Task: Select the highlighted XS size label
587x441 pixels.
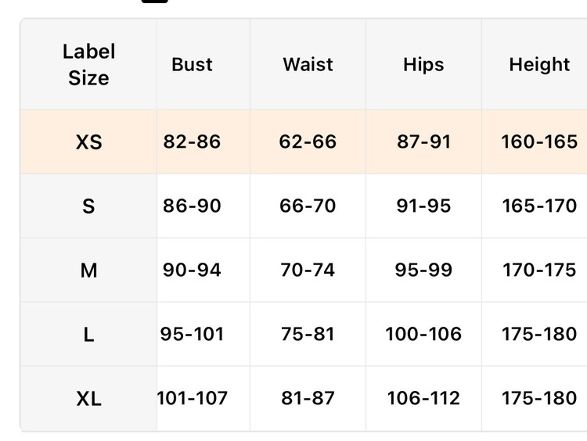Action: click(88, 142)
